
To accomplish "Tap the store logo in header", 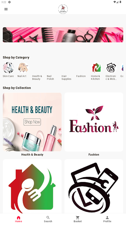I will [63, 9].
